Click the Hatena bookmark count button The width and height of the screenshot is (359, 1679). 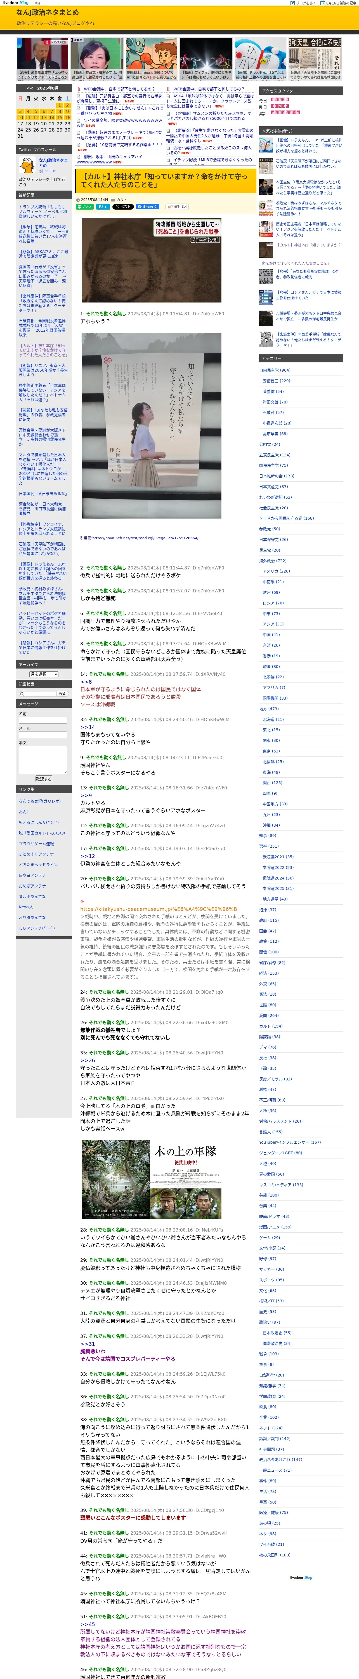point(102,207)
